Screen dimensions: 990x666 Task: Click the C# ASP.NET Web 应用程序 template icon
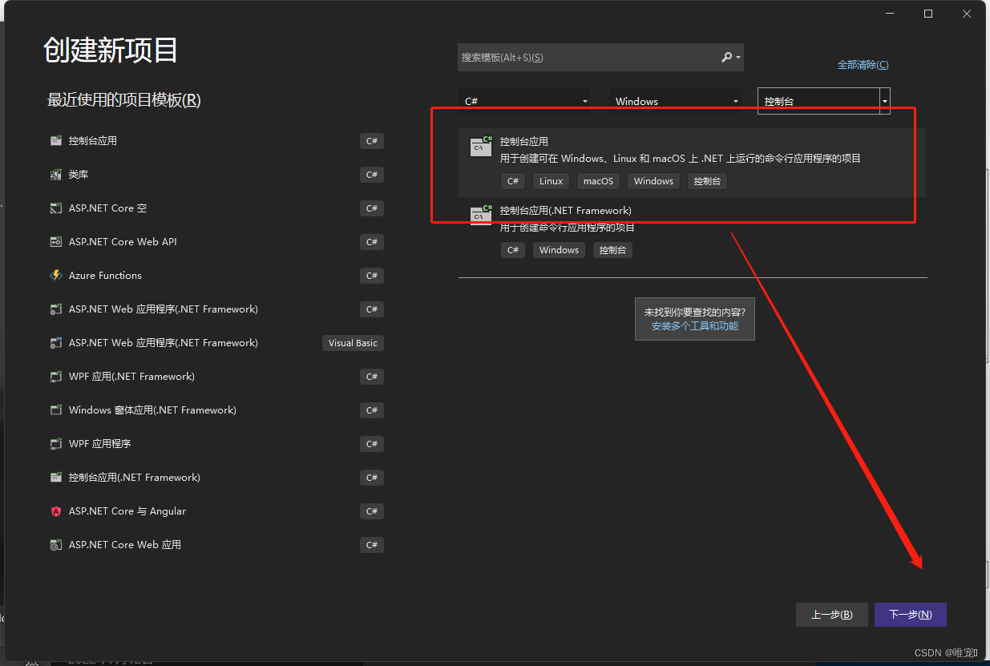56,309
